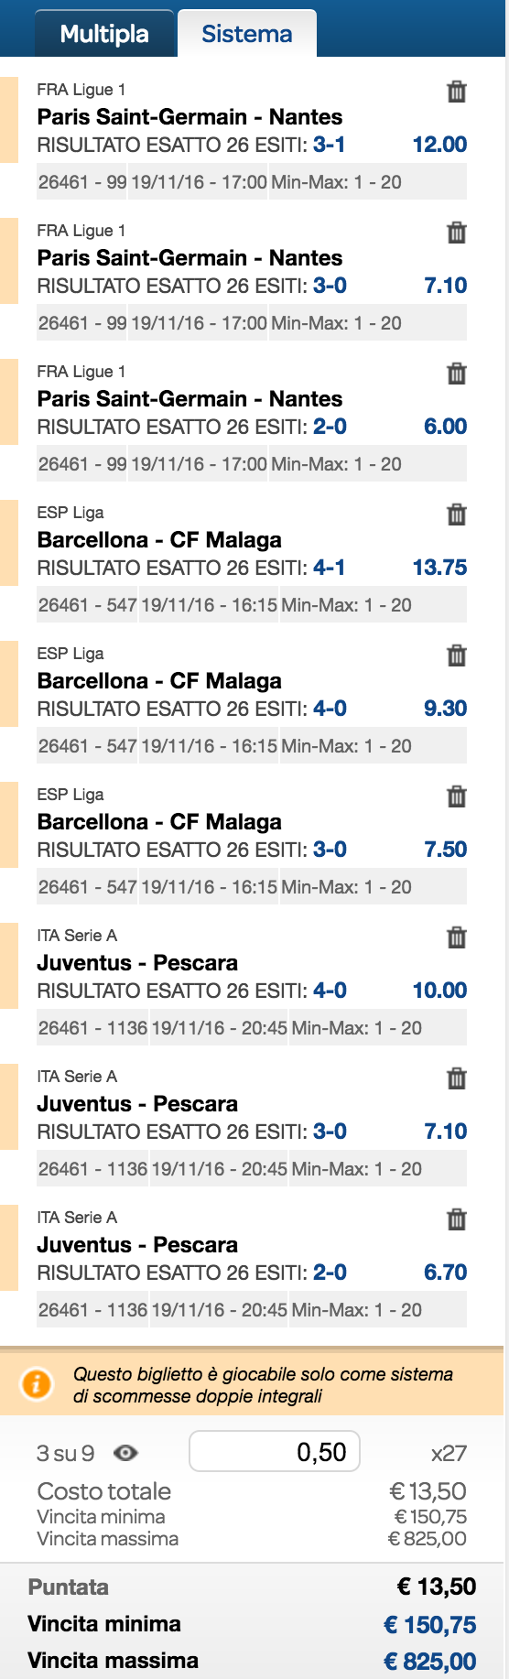Remove the Barcellona - Malaga 3-0 bet
Screen dimensions: 509x1679
456,796
